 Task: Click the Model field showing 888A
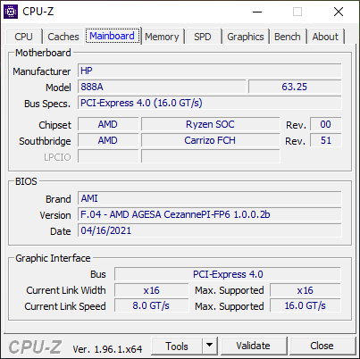(x=162, y=87)
